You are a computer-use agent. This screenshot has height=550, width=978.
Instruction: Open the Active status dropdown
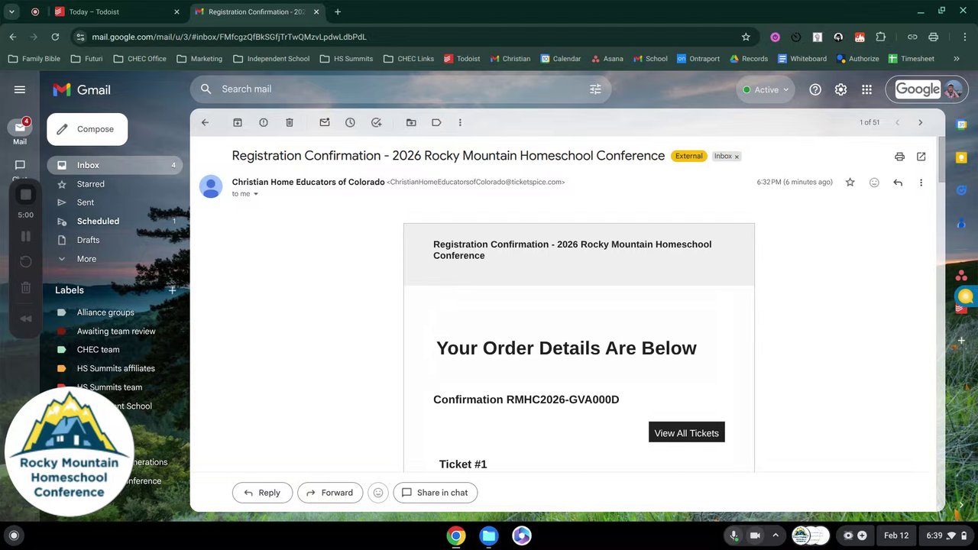766,89
